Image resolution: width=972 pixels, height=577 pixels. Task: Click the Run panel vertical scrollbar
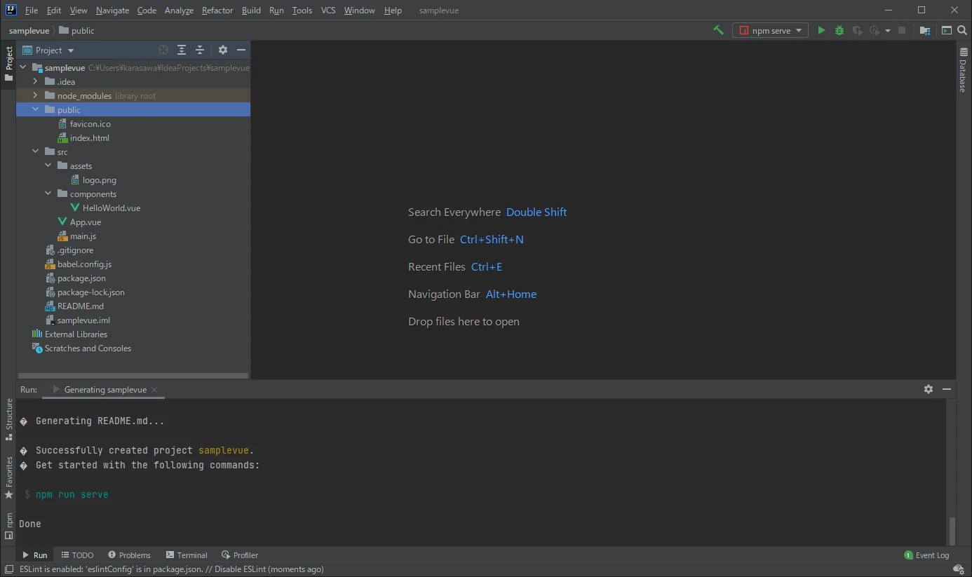click(x=952, y=529)
